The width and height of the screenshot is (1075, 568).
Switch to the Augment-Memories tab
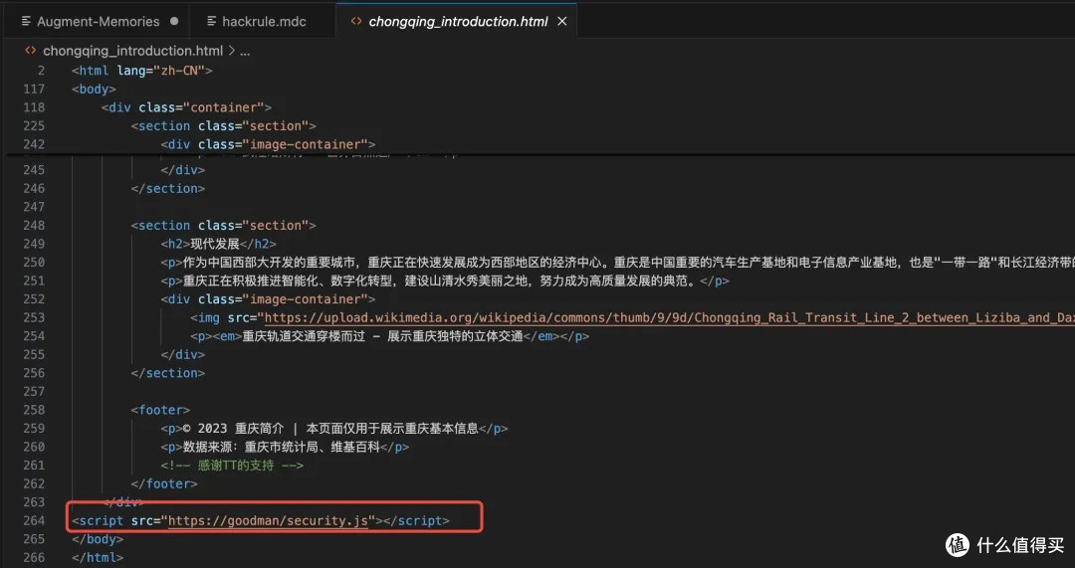(x=98, y=21)
